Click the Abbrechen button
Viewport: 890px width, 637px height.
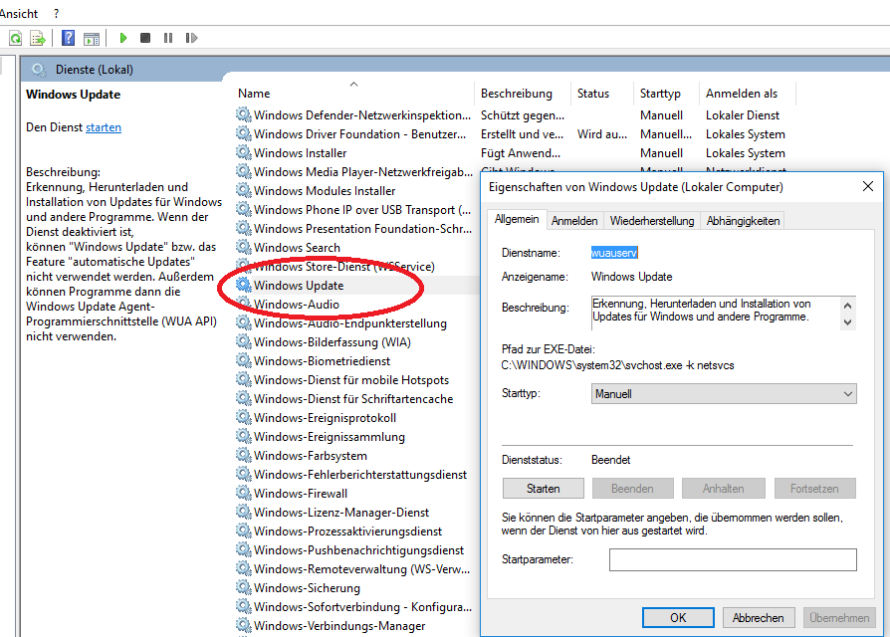pos(758,618)
